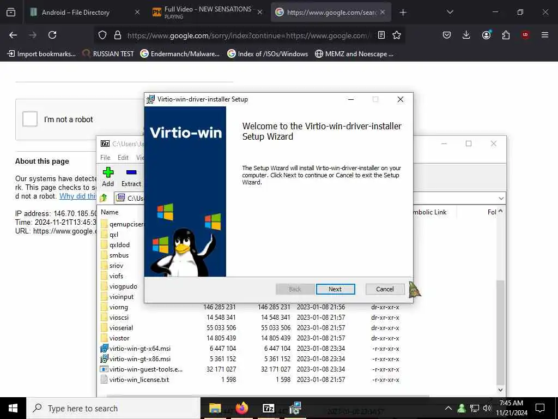Close the google.com search tab
This screenshot has height=419, width=558.
coord(383,12)
